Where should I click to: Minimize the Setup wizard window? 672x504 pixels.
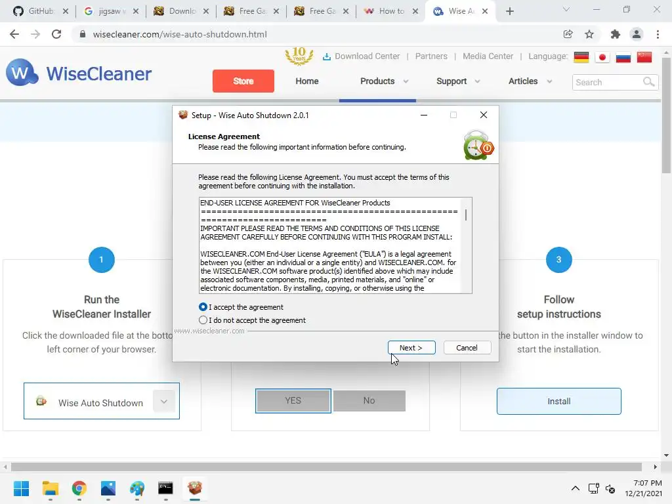tap(424, 115)
